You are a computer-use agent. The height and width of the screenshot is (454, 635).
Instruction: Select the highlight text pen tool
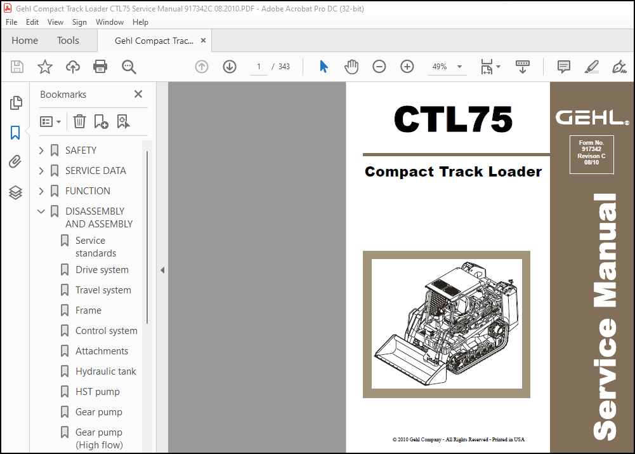pyautogui.click(x=592, y=67)
